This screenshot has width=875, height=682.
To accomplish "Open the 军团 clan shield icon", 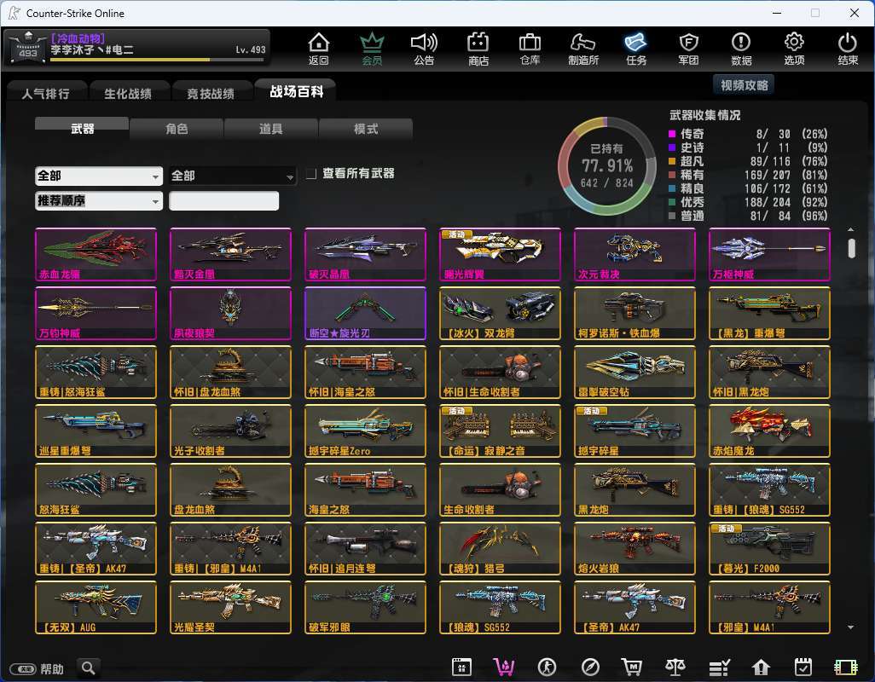I will 688,49.
